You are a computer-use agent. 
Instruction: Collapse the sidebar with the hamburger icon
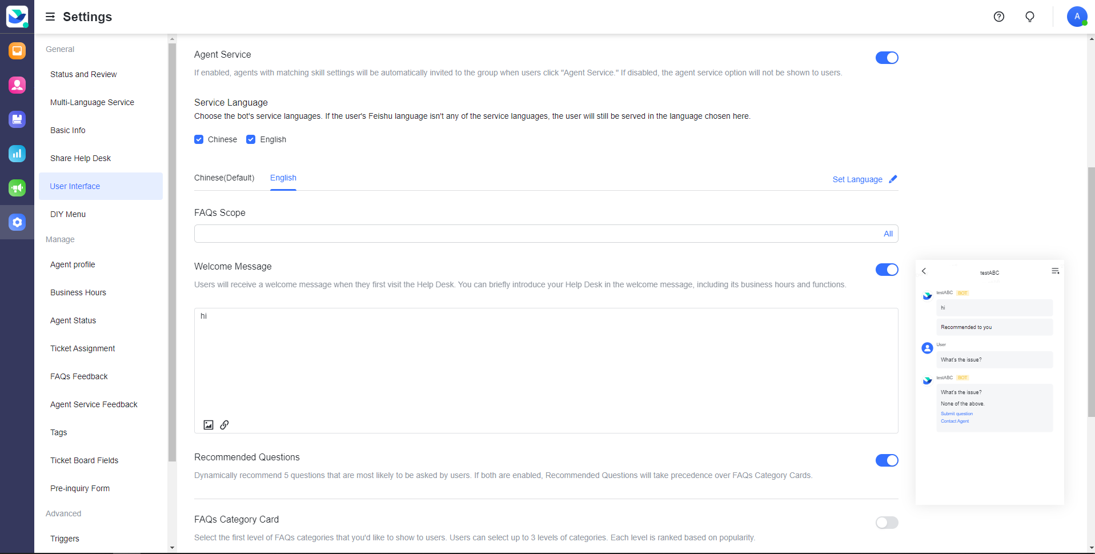point(50,17)
